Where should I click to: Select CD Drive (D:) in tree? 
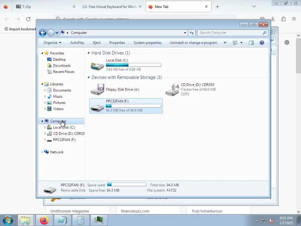pos(69,133)
